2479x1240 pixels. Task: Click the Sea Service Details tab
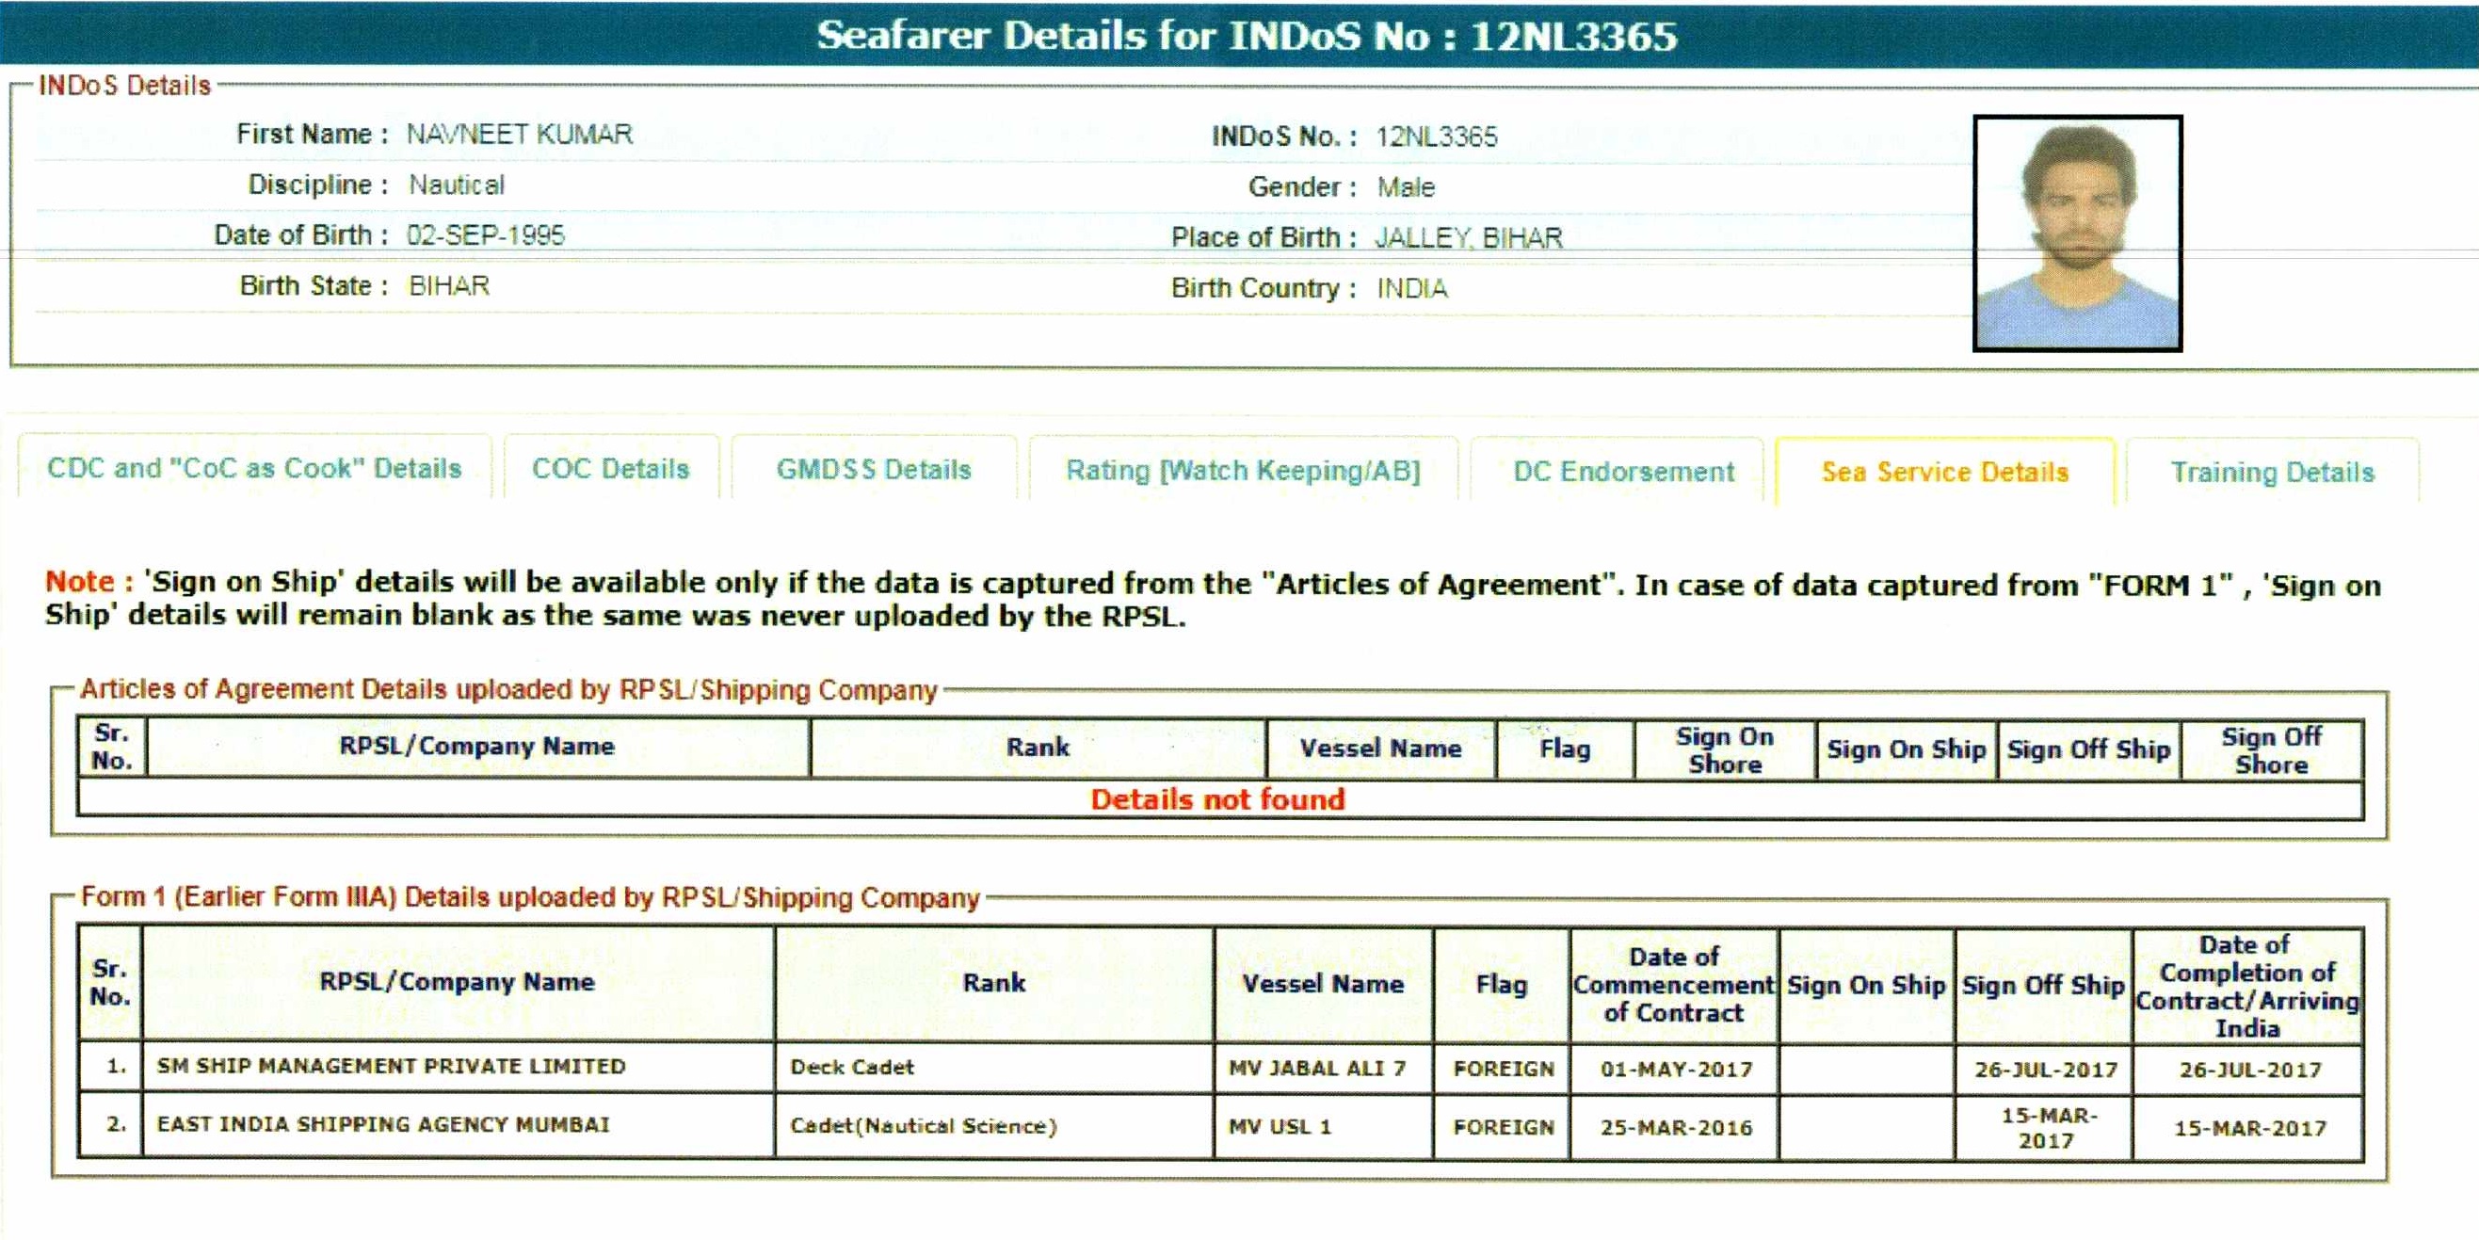tap(1944, 472)
